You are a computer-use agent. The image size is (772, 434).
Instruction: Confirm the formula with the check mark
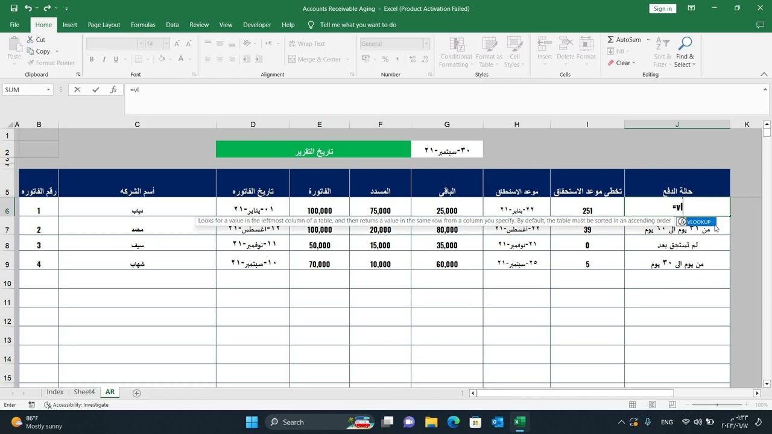pyautogui.click(x=95, y=89)
